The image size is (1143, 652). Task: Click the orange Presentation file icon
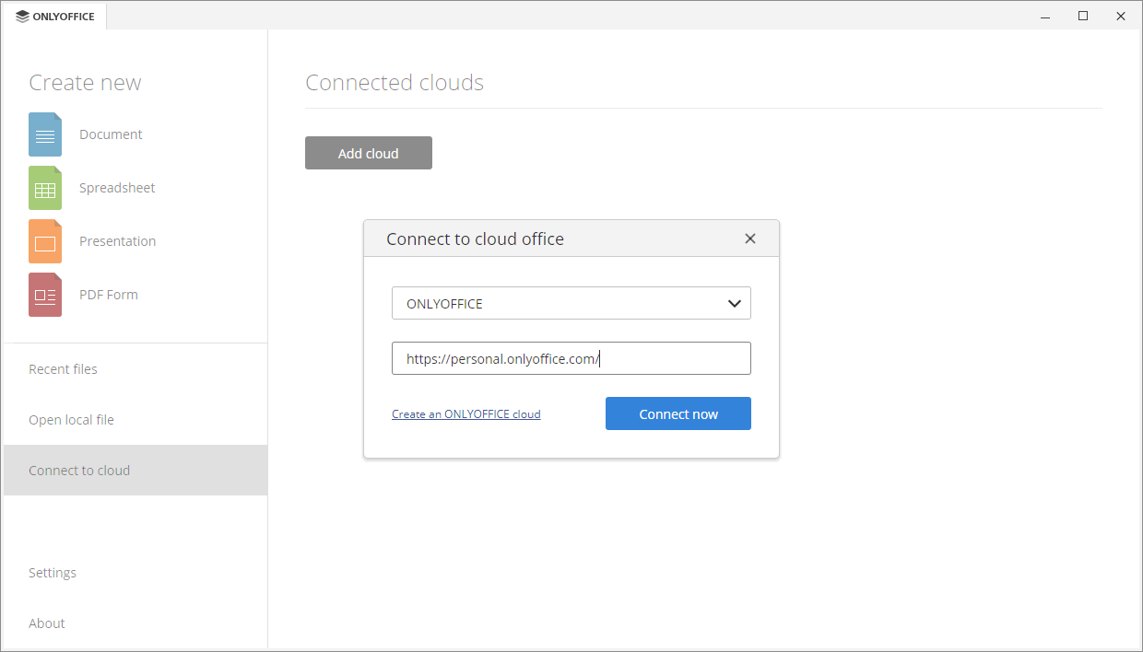point(45,241)
